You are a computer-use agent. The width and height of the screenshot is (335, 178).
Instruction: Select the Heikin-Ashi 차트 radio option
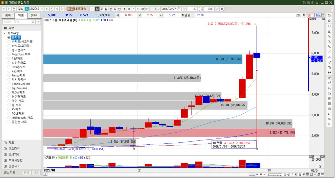9,118
